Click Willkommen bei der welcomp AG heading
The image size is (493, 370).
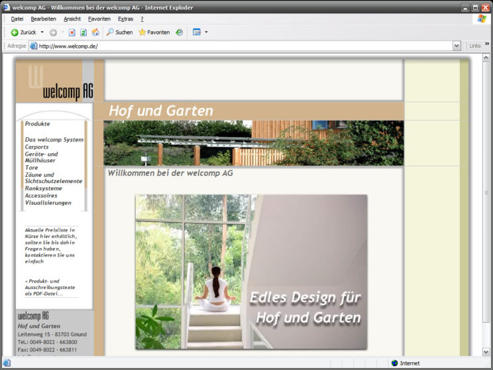pos(170,173)
